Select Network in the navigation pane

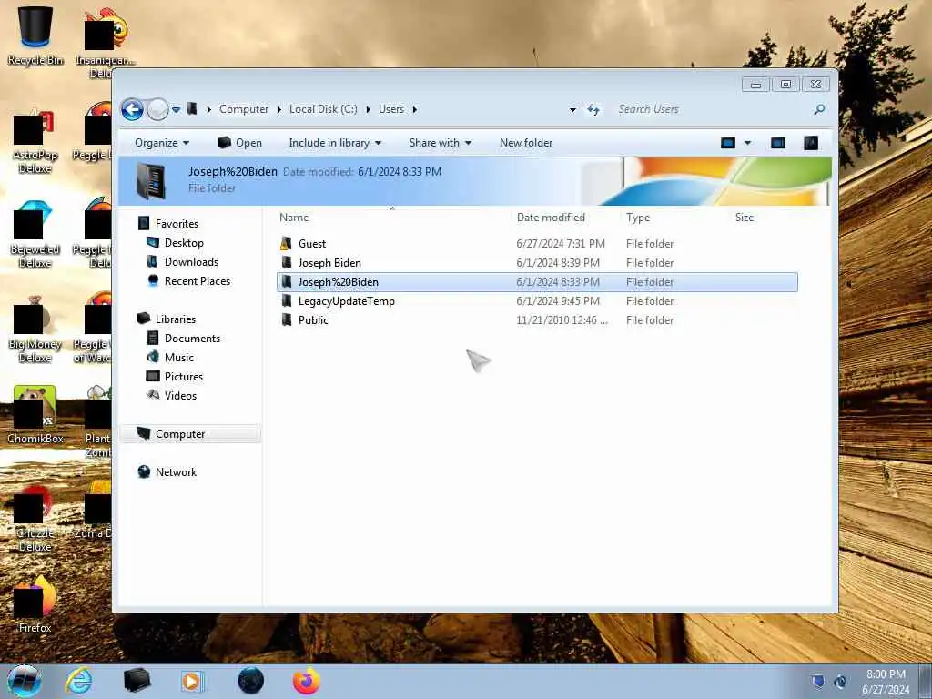coord(176,472)
